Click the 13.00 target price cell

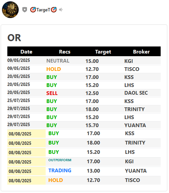(93, 171)
